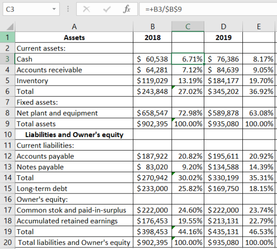Click the $243,848 total cell
Viewport: 277px width, 249px height.
click(x=152, y=91)
